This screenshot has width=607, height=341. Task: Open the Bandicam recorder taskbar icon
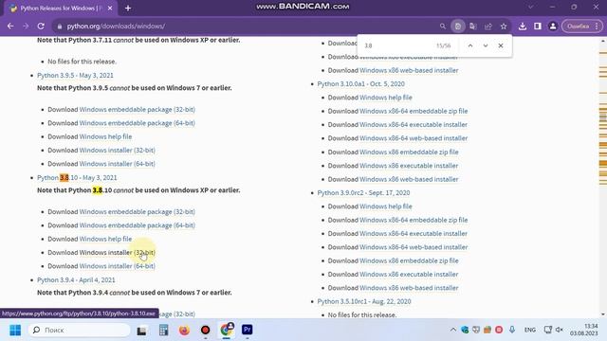tap(205, 331)
